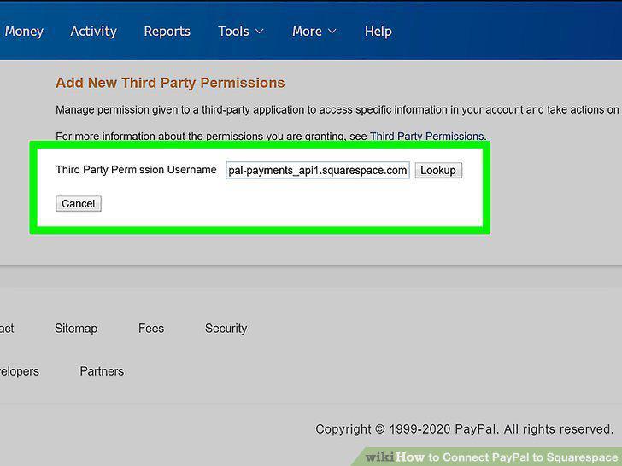Open the Third Party Permissions info link

pos(427,136)
